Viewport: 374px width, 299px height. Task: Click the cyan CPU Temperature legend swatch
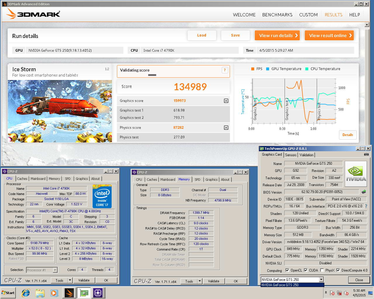pyautogui.click(x=307, y=69)
